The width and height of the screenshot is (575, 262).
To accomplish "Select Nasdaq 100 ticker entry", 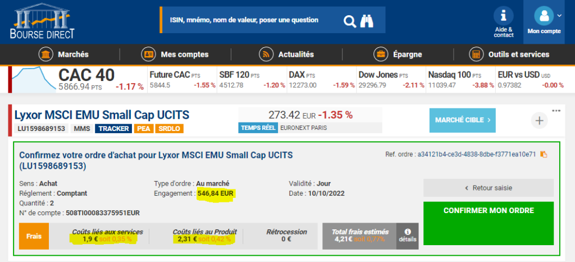I will coord(461,80).
